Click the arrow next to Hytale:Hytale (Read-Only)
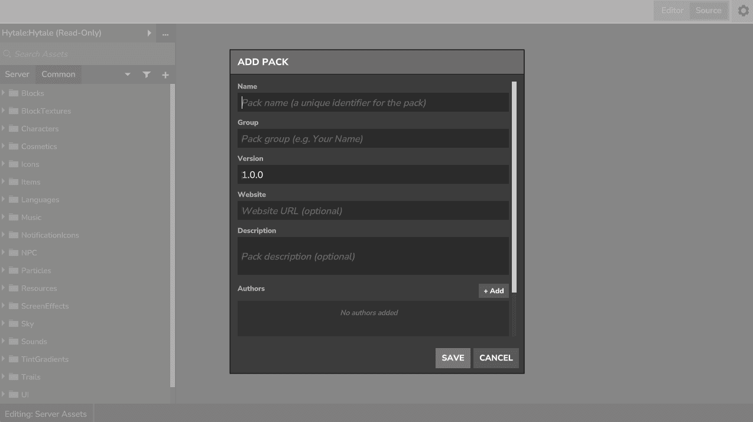This screenshot has height=422, width=753. [149, 34]
